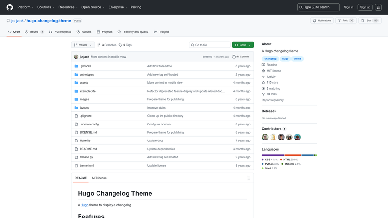Open the Pricing page
The image size is (388, 218).
[136, 7]
